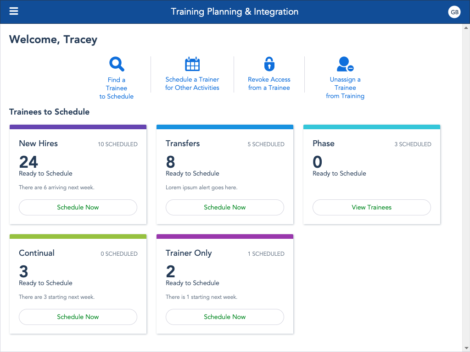Click '3 SCHEDULED' on Phase card
Image resolution: width=470 pixels, height=352 pixels.
pos(413,144)
